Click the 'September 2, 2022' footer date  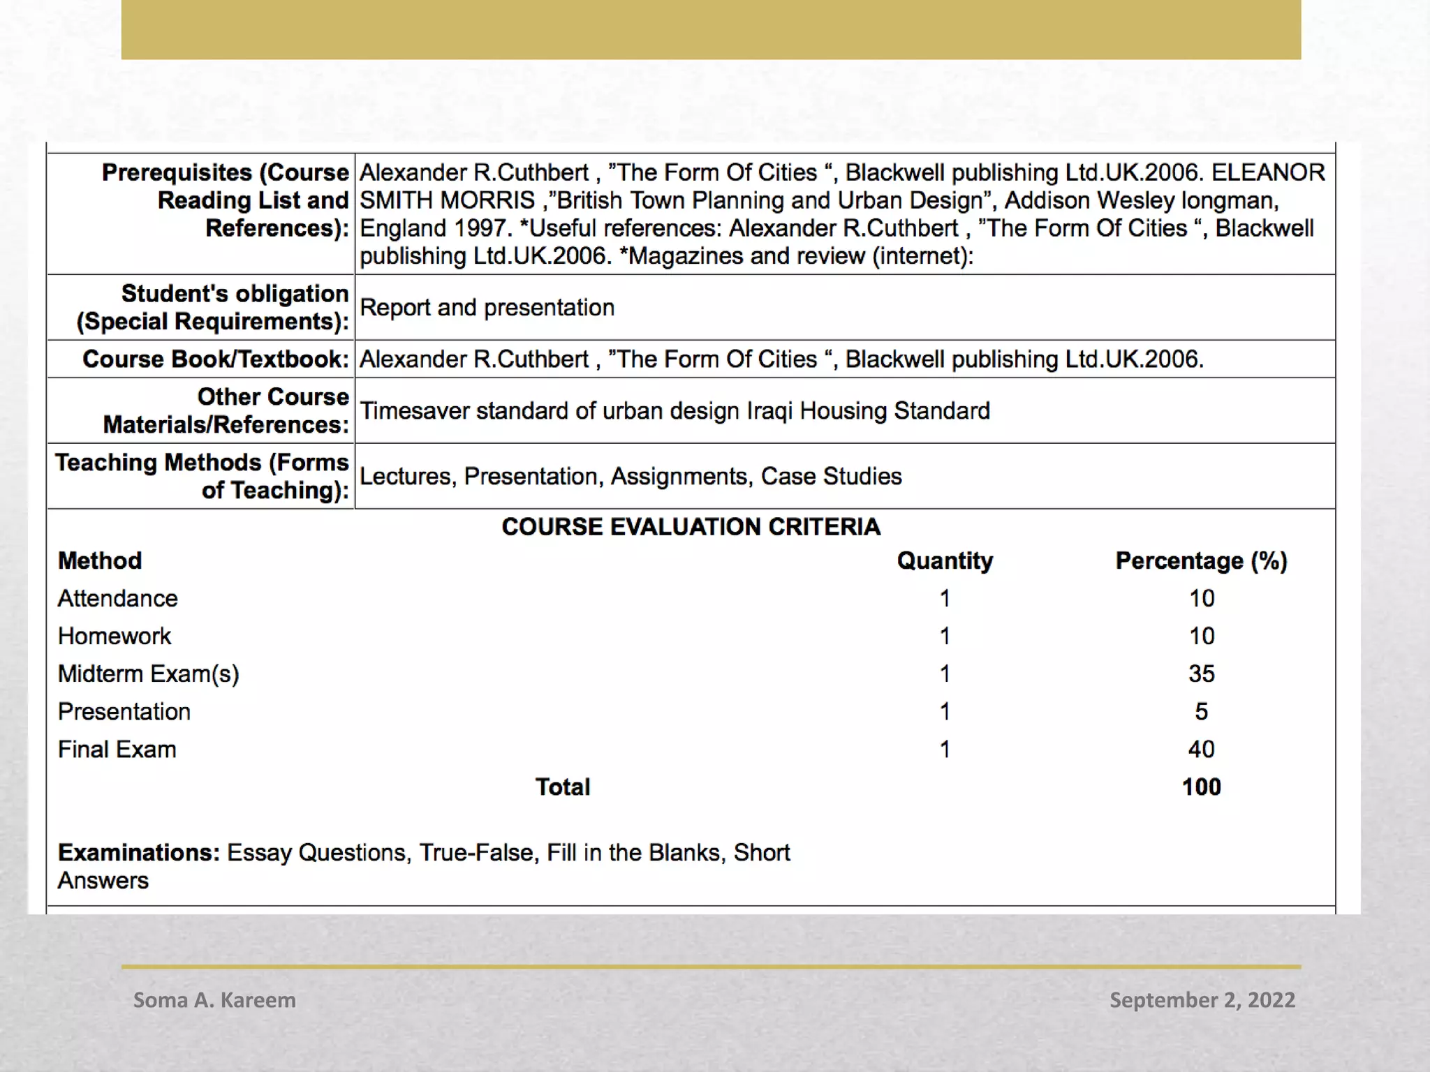pos(1202,999)
